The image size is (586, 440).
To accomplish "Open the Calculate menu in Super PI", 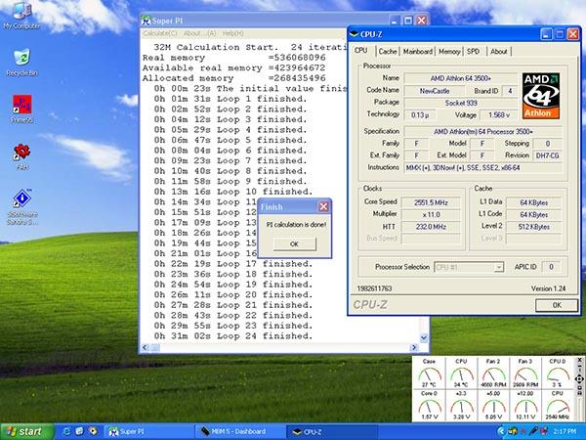I will coord(160,33).
